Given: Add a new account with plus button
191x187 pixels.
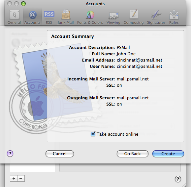Looking at the screenshot, I should tap(14, 178).
